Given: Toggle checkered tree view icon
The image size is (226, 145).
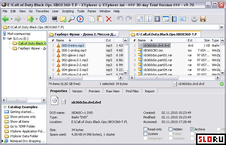Looking at the screenshot, I should (x=140, y=19).
